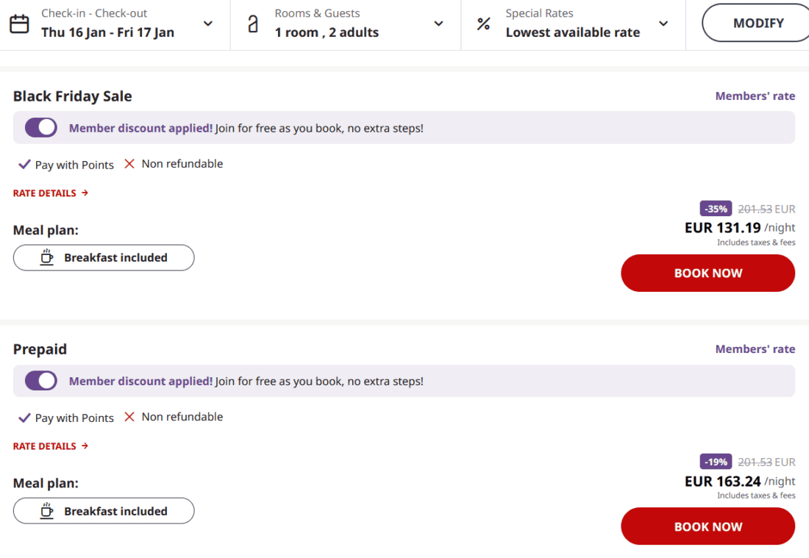Disable the Prepaid member discount switch

point(40,381)
